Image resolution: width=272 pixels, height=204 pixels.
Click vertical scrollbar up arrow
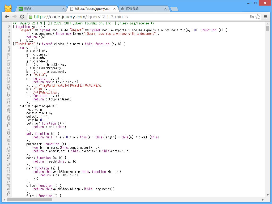268,24
